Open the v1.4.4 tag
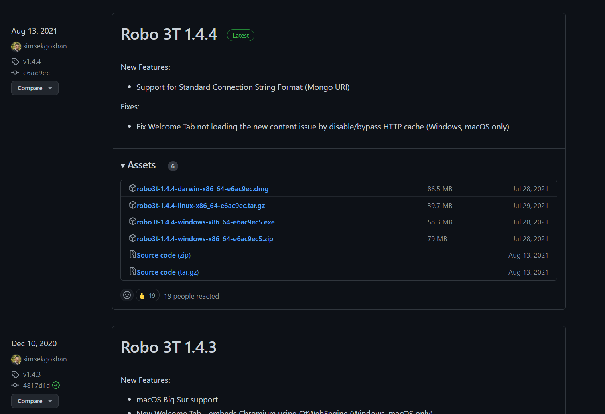The width and height of the screenshot is (605, 414). pyautogui.click(x=32, y=61)
